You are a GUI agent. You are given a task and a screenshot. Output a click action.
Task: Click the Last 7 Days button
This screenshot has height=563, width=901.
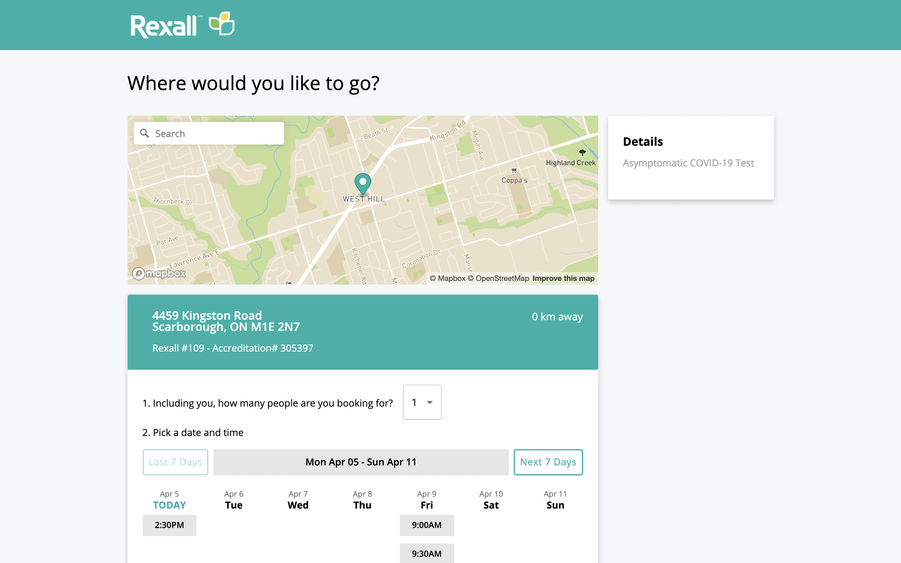176,462
